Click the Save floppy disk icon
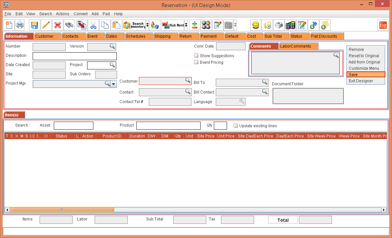 point(34,25)
